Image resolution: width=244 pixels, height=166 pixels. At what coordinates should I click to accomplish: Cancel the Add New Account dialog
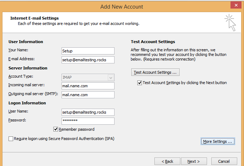point(224,161)
